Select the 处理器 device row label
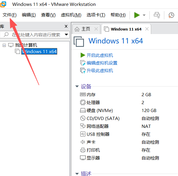178x176 pixels. pos(93,102)
